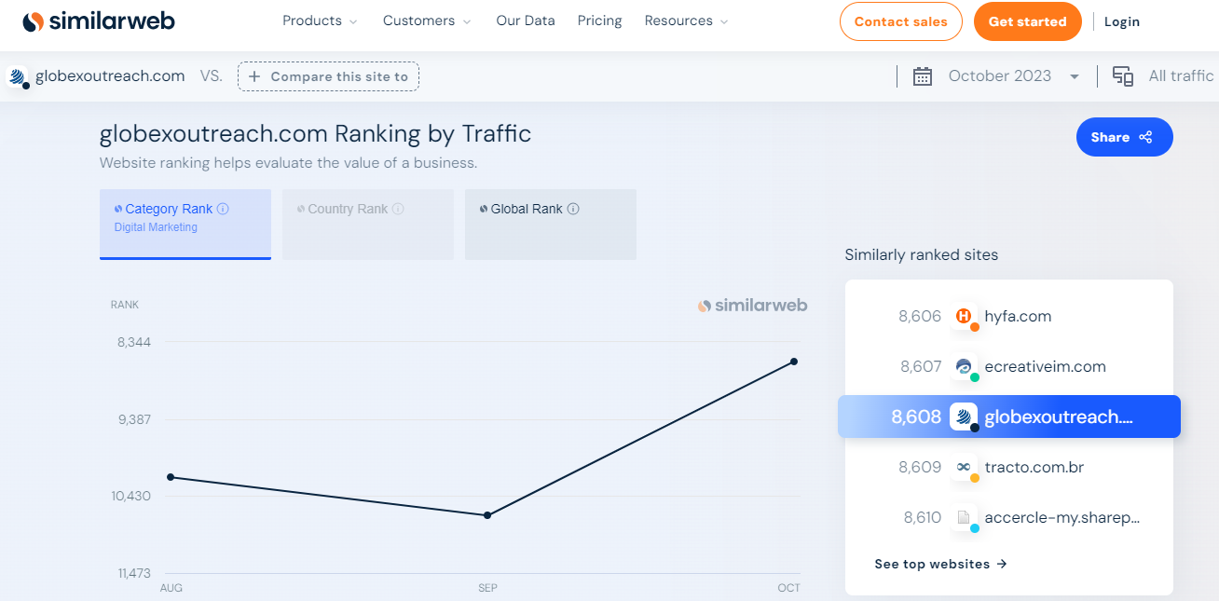This screenshot has width=1219, height=601.
Task: Click the Digital Marketing category label
Action: pyautogui.click(x=156, y=227)
